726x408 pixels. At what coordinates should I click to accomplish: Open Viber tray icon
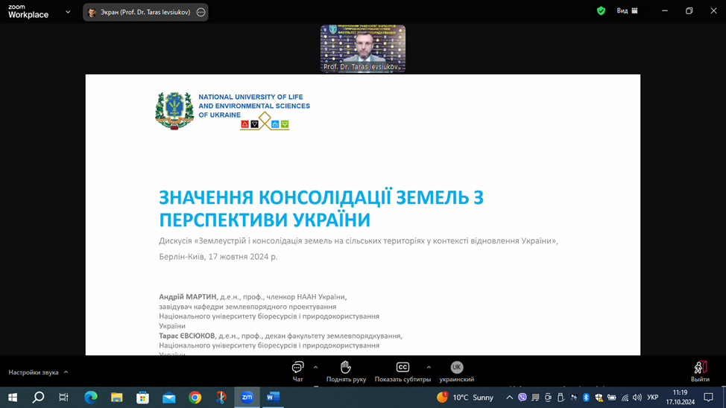click(x=523, y=398)
